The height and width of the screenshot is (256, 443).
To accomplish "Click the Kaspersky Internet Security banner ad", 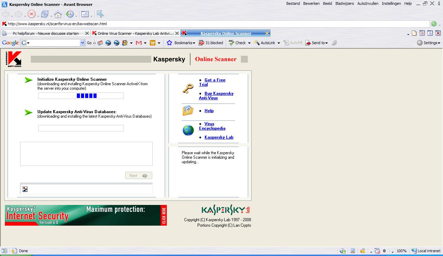I will [x=86, y=215].
